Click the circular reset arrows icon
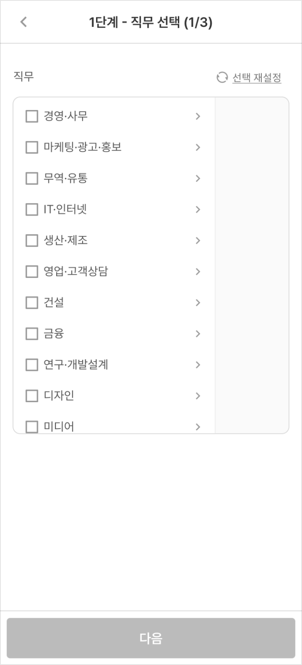302x665 pixels. pos(222,77)
